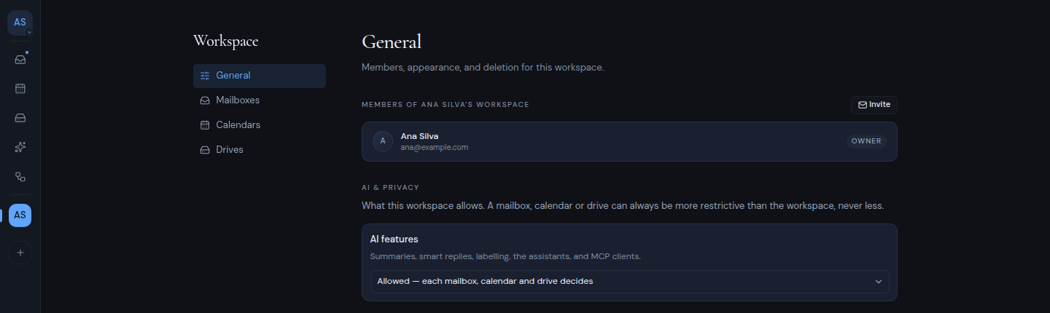Add a new workspace with plus icon
The height and width of the screenshot is (313, 1050).
pyautogui.click(x=20, y=253)
